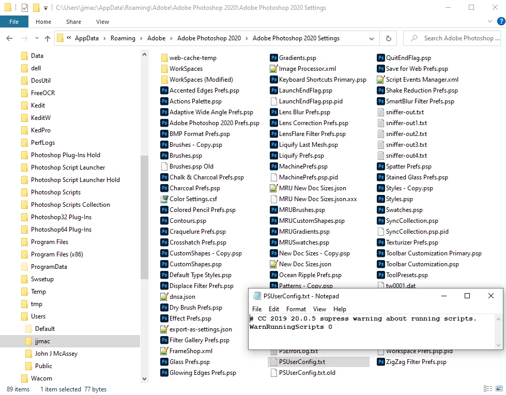Click the Ps icon of ZigZag Filter Prefs.psp
This screenshot has height=395, width=506.
click(x=381, y=362)
